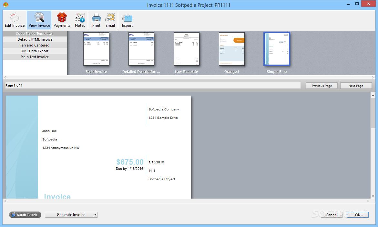
Task: Select Default HTML Invoice template
Action: tap(35, 39)
